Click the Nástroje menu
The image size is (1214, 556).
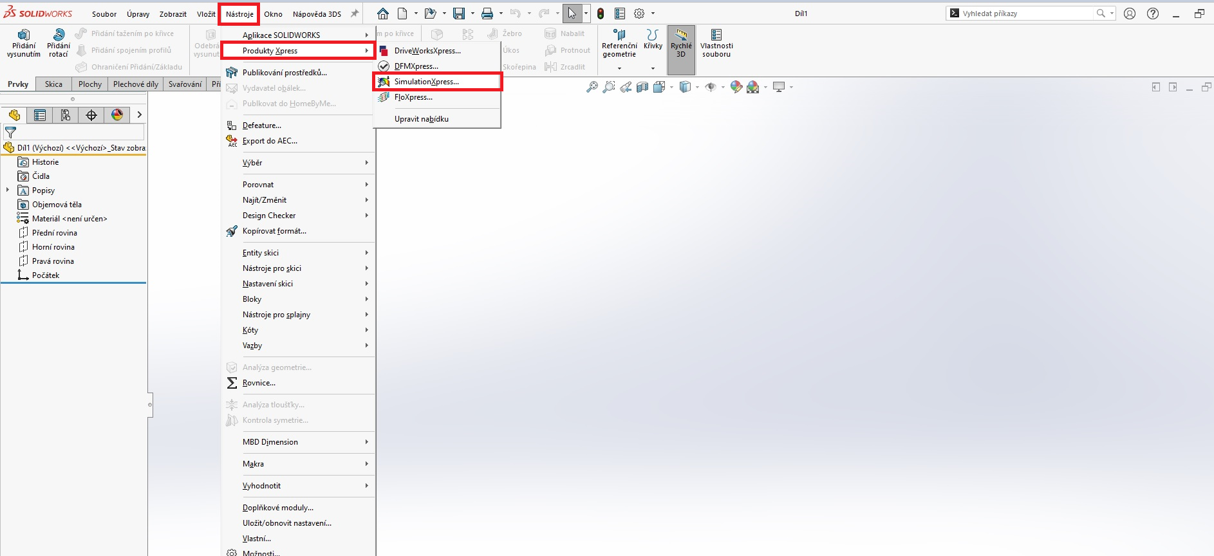pos(239,14)
